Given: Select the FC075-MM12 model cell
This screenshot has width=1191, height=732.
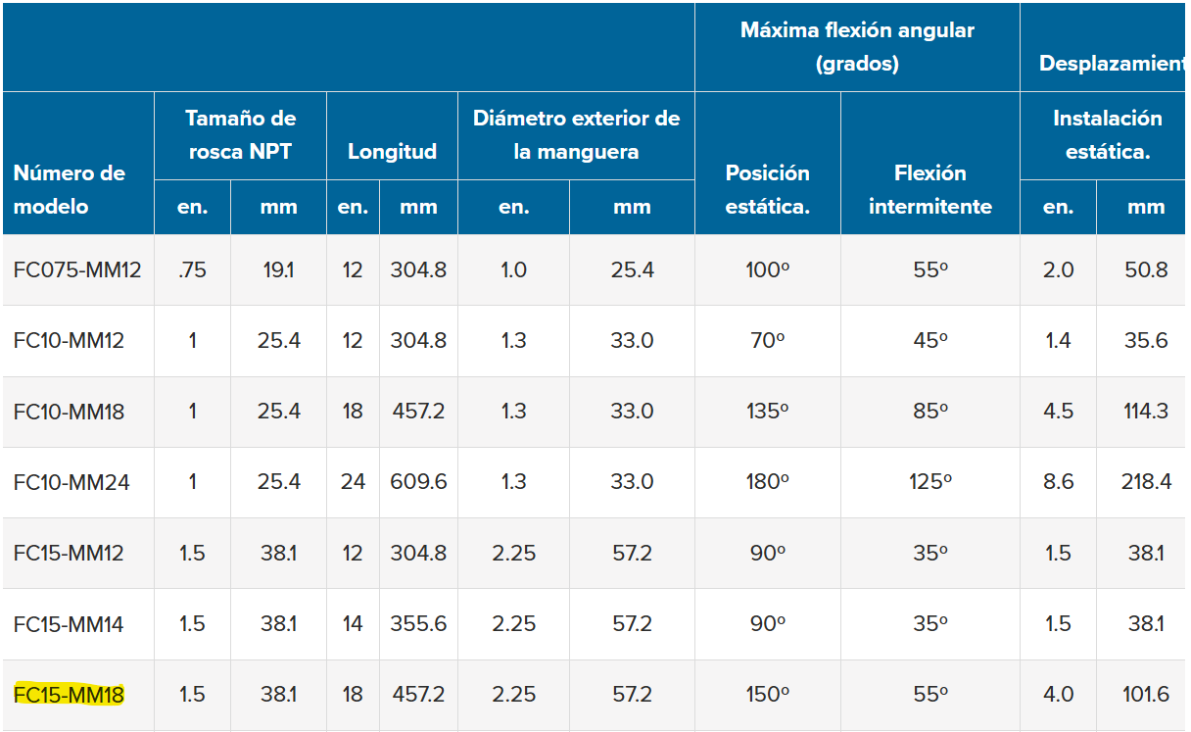Looking at the screenshot, I should pyautogui.click(x=77, y=269).
